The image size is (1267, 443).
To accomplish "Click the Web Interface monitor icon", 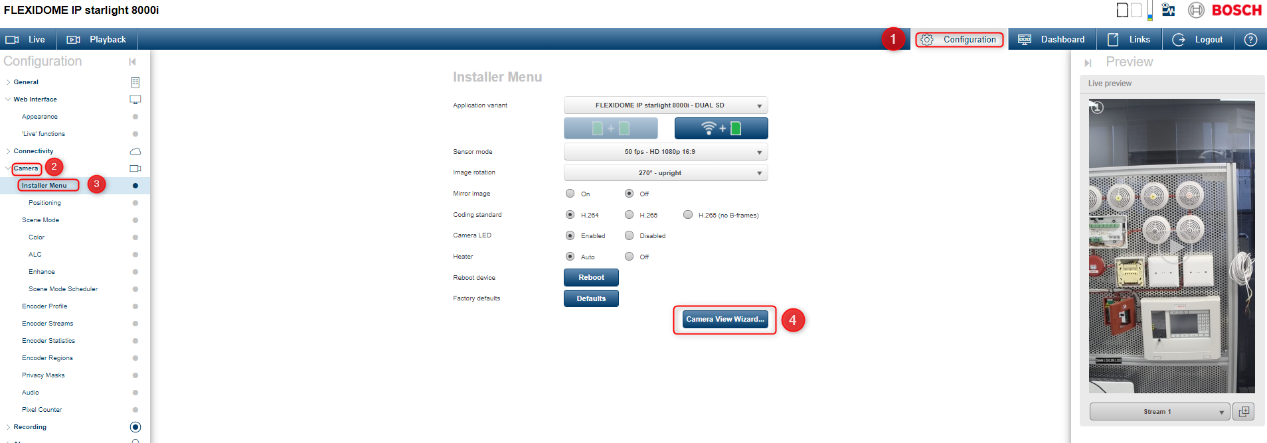I will pyautogui.click(x=135, y=99).
